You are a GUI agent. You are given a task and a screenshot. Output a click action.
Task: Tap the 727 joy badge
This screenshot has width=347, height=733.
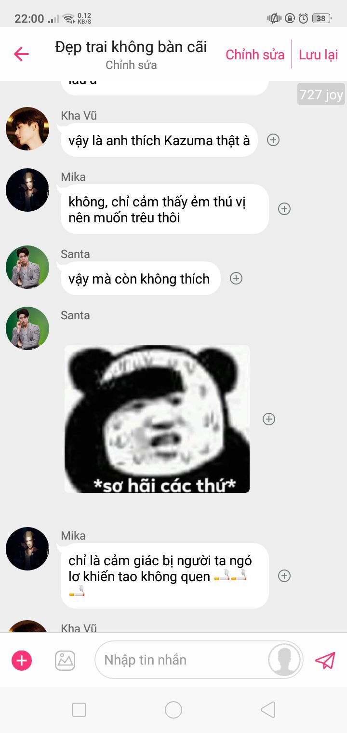(321, 95)
